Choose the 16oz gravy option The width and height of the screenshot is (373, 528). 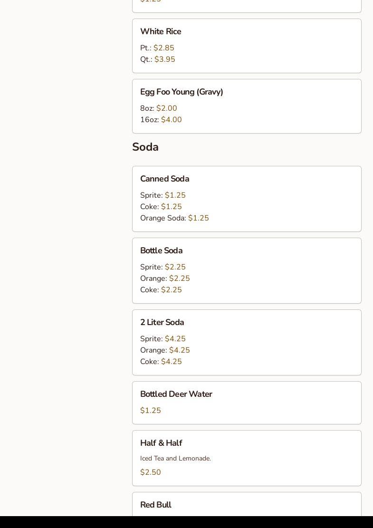click(161, 120)
